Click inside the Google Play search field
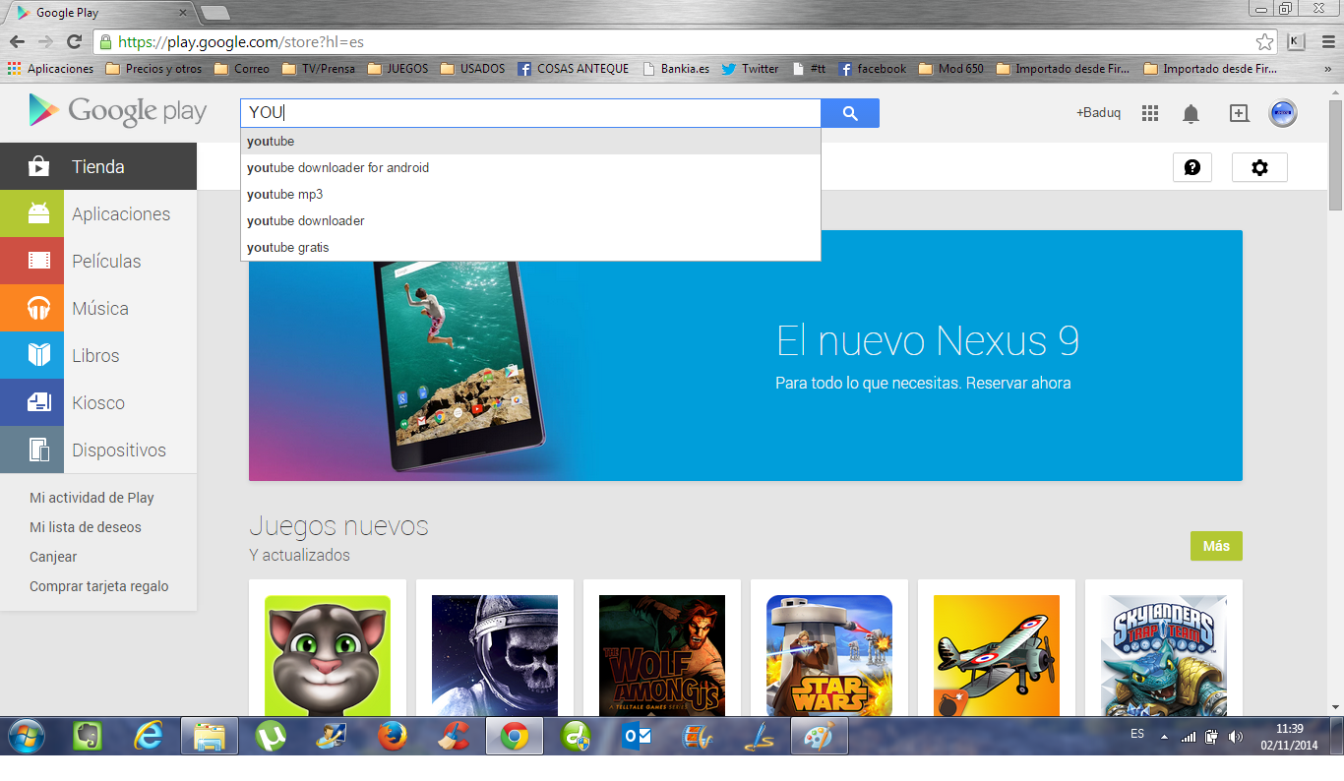1344x781 pixels. click(531, 113)
